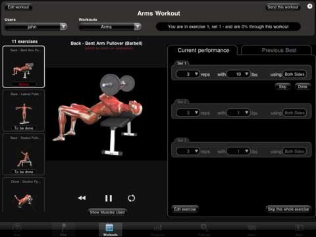Toggle Both Sides for Set 2

(x=294, y=113)
